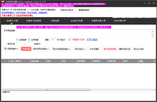This screenshot has height=102, width=157.
Task: Switch to 关键词/类目搜索 tab
Action: click(x=33, y=21)
